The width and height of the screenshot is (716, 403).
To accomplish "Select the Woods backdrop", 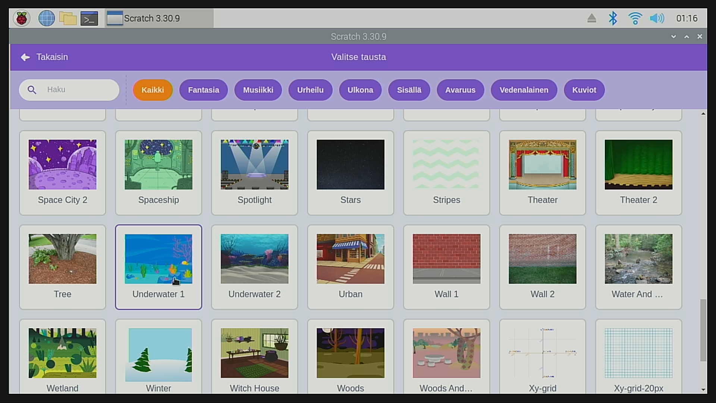I will tap(351, 357).
